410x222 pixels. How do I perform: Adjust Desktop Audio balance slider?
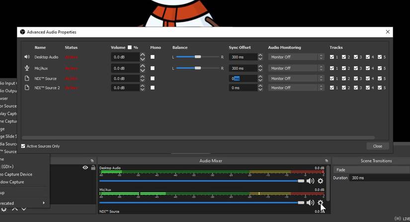click(198, 57)
